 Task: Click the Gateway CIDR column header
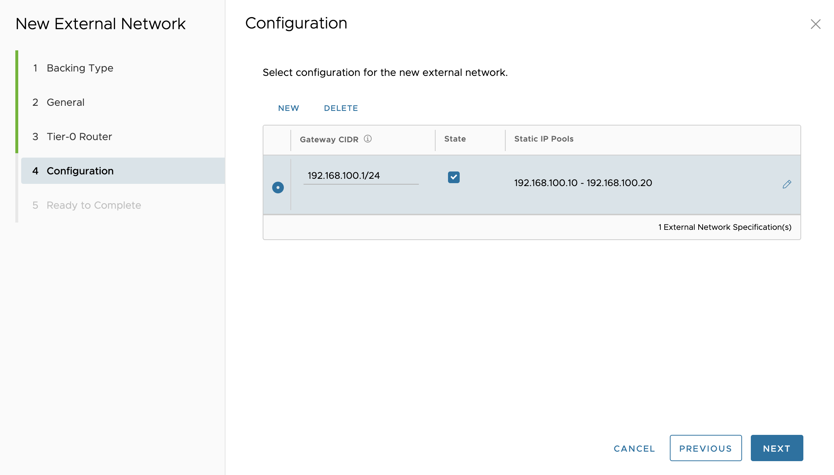pyautogui.click(x=329, y=139)
